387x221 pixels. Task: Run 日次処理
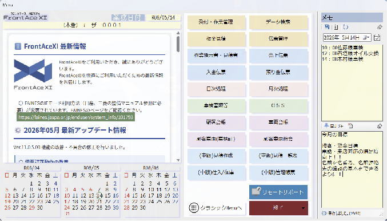[x=216, y=89]
